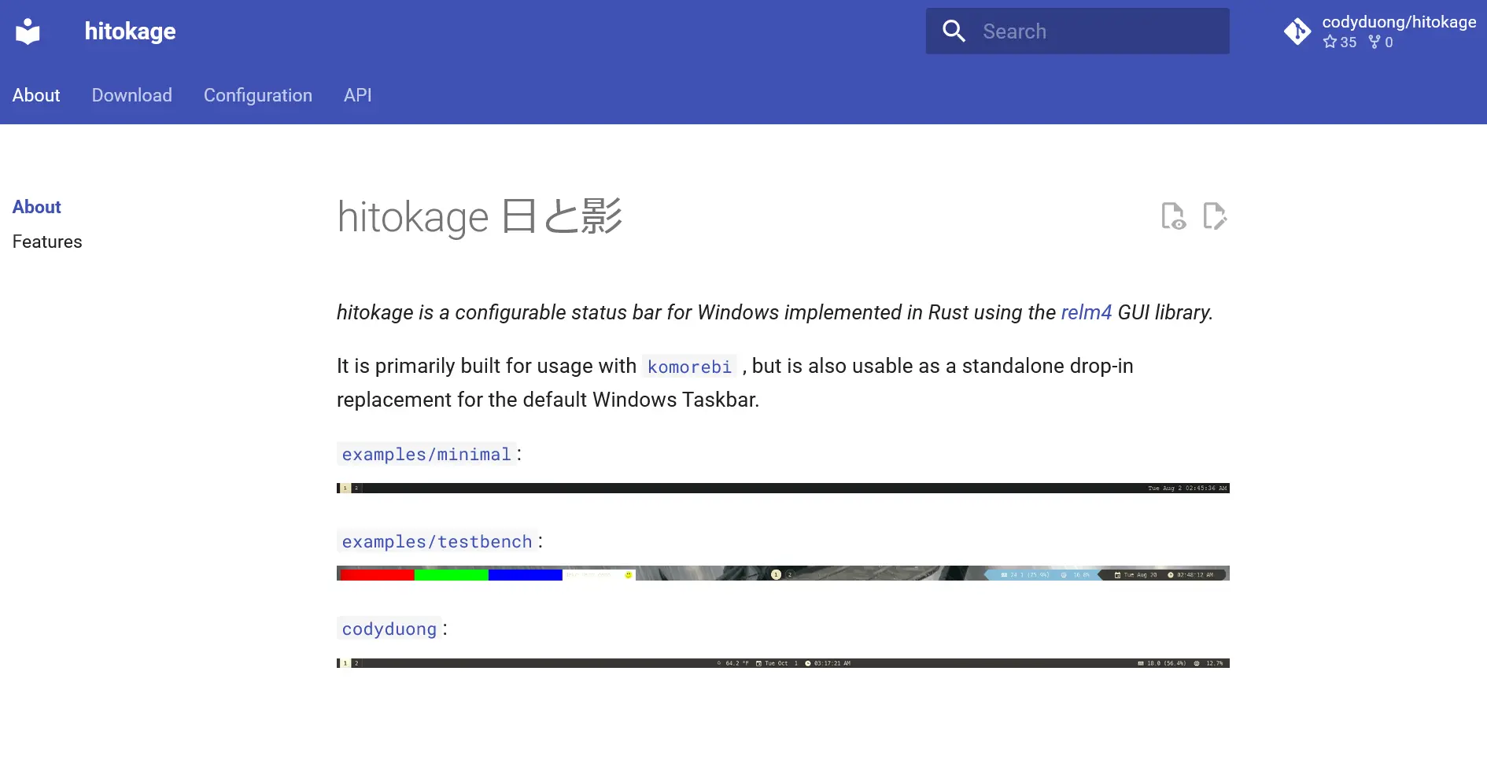Navigate to the API section
Screen dimensions: 1487x767
358,95
